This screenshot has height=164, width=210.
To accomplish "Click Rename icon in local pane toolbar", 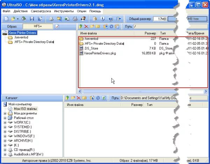I will tap(84, 98).
